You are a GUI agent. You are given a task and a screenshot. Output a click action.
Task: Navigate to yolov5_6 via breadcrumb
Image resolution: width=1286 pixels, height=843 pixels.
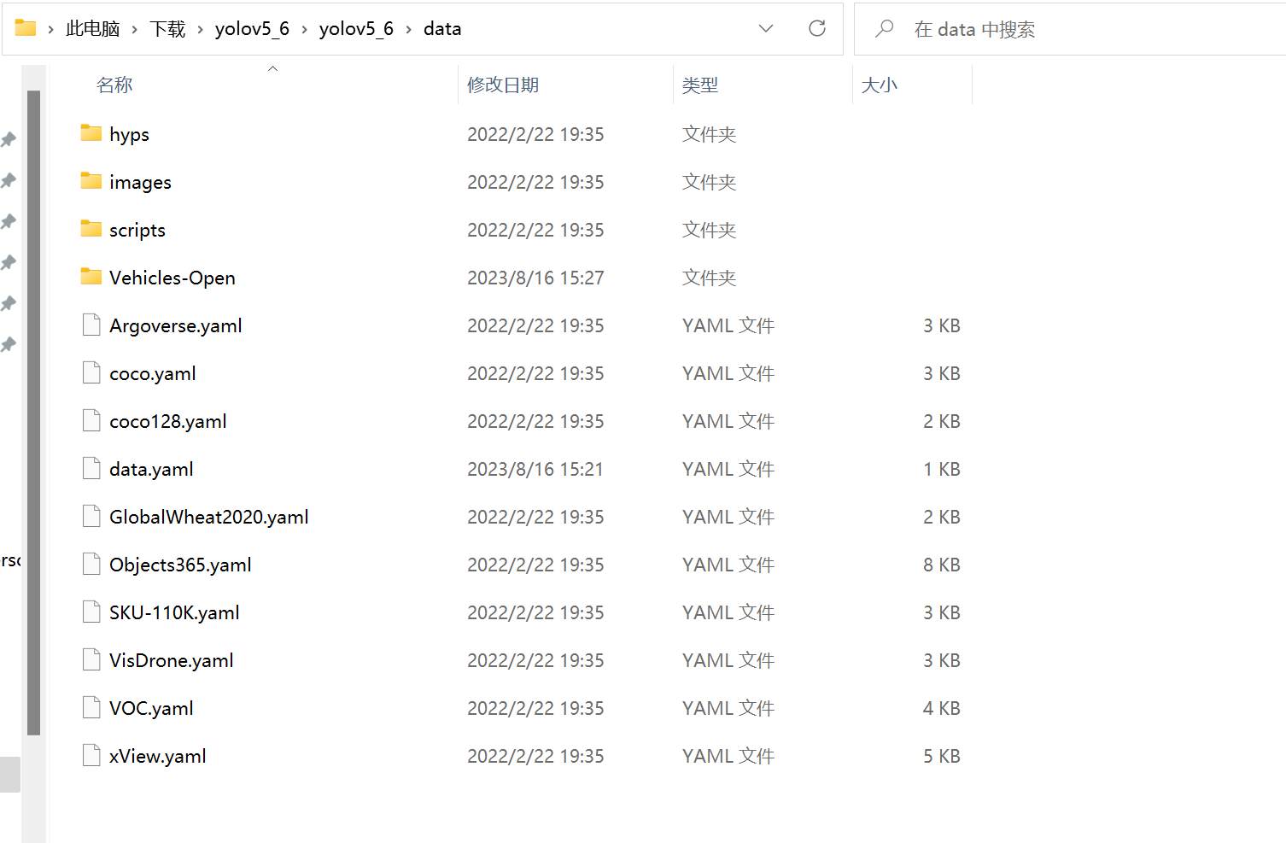click(252, 27)
